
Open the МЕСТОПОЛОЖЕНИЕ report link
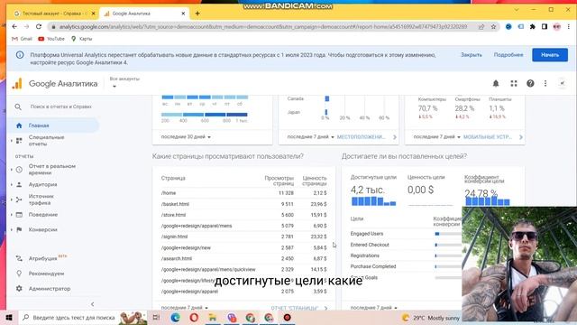[361, 136]
